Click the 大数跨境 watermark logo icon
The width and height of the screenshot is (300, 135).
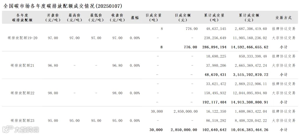[x=8, y=129]
